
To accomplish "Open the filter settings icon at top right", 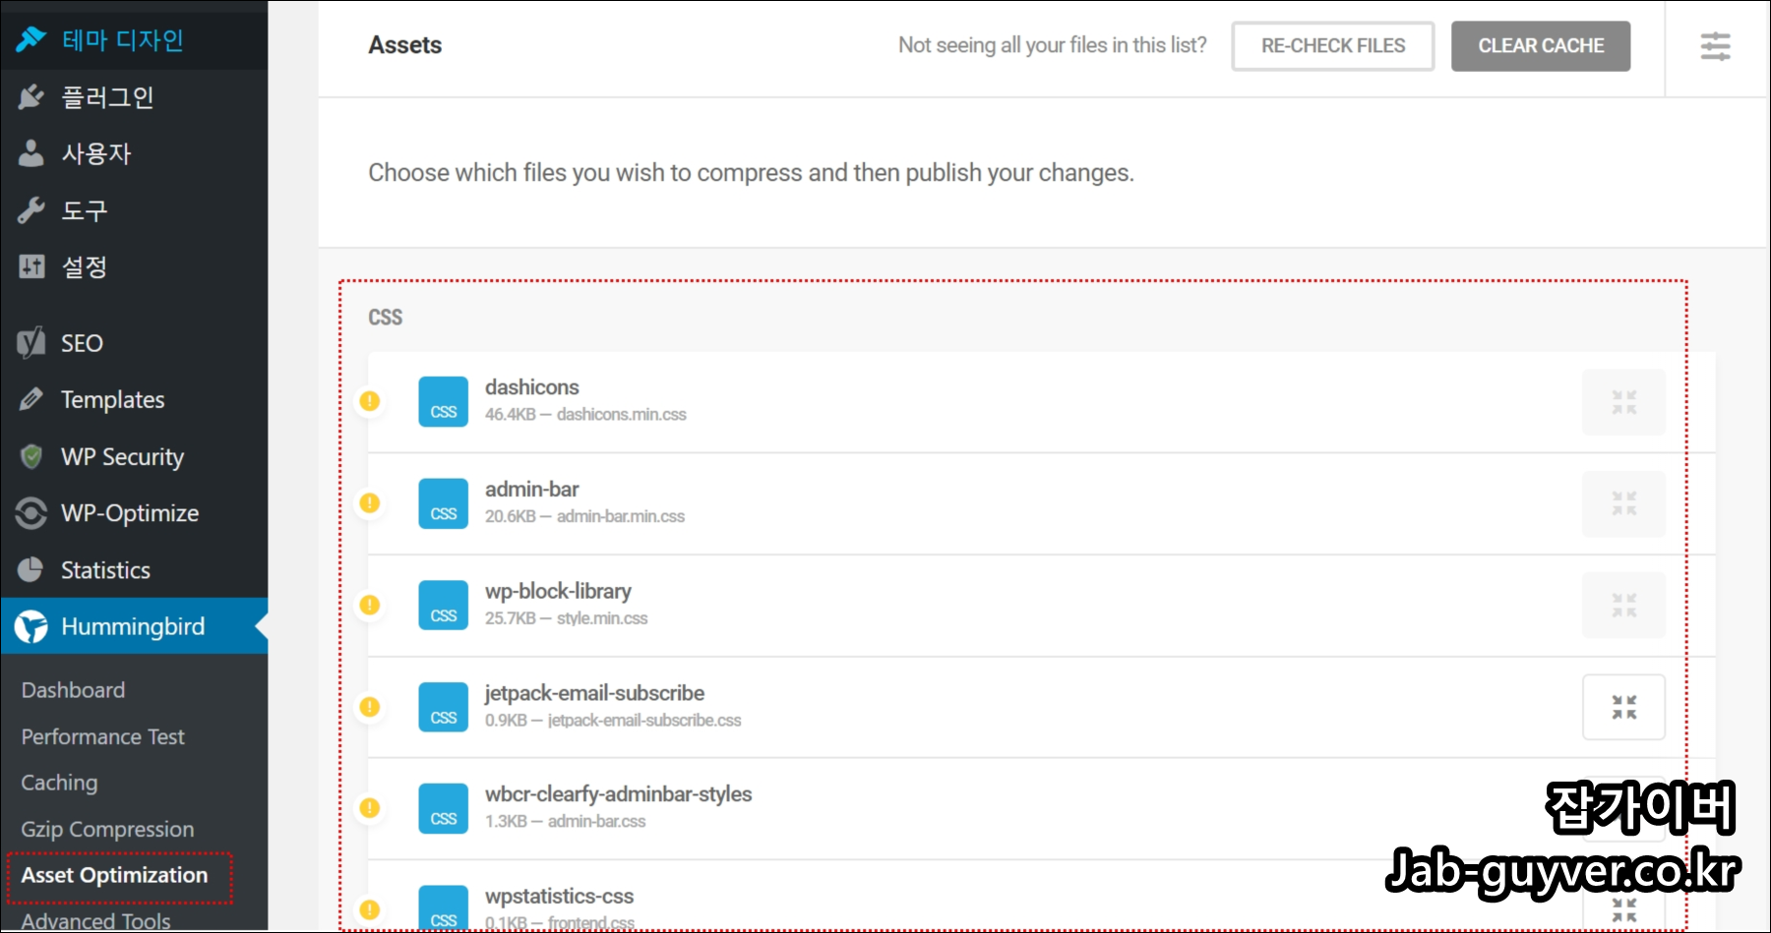I will coord(1715,46).
